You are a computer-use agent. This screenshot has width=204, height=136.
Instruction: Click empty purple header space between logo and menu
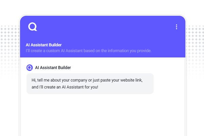[x=102, y=27]
